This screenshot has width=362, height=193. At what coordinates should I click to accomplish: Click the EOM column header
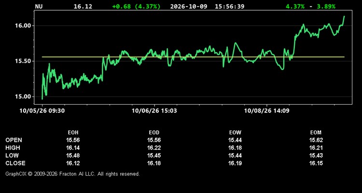(x=316, y=133)
